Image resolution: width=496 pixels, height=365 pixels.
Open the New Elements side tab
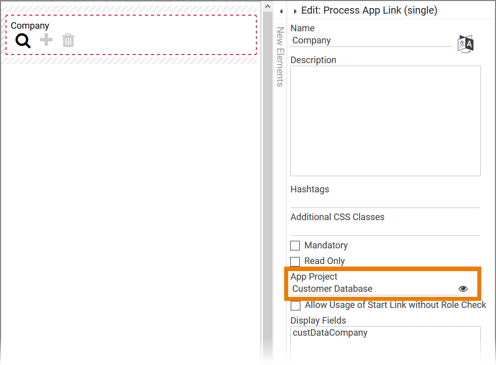[x=280, y=57]
